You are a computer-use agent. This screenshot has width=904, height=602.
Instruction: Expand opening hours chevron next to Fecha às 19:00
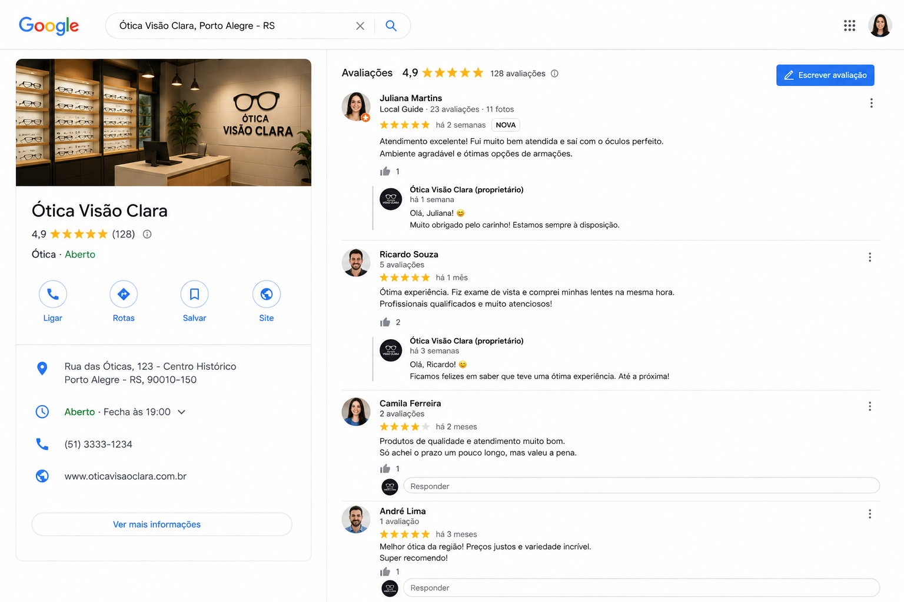[x=181, y=412]
